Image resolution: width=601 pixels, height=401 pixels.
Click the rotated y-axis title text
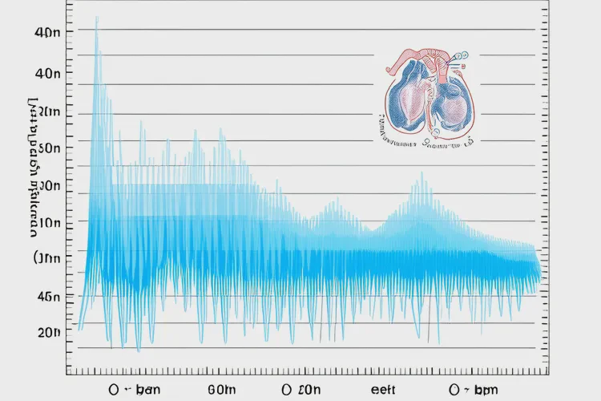pos(33,168)
